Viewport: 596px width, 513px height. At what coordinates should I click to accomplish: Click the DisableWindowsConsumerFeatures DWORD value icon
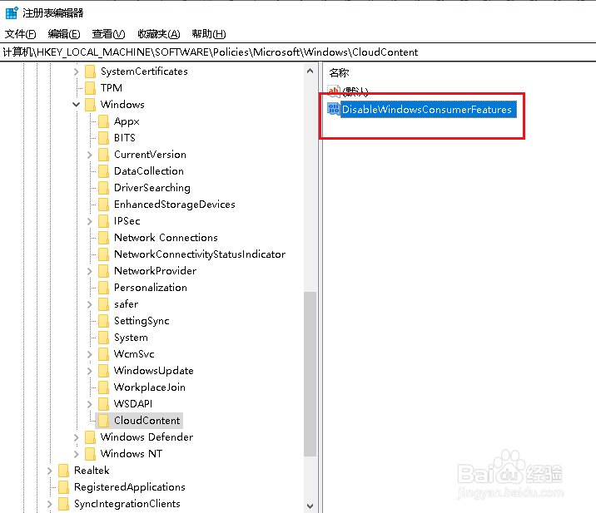click(333, 110)
